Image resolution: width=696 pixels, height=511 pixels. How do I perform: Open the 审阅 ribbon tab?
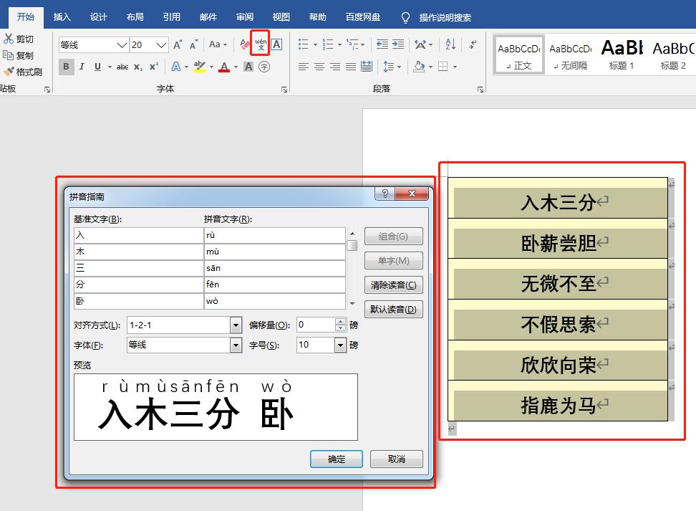pyautogui.click(x=244, y=16)
